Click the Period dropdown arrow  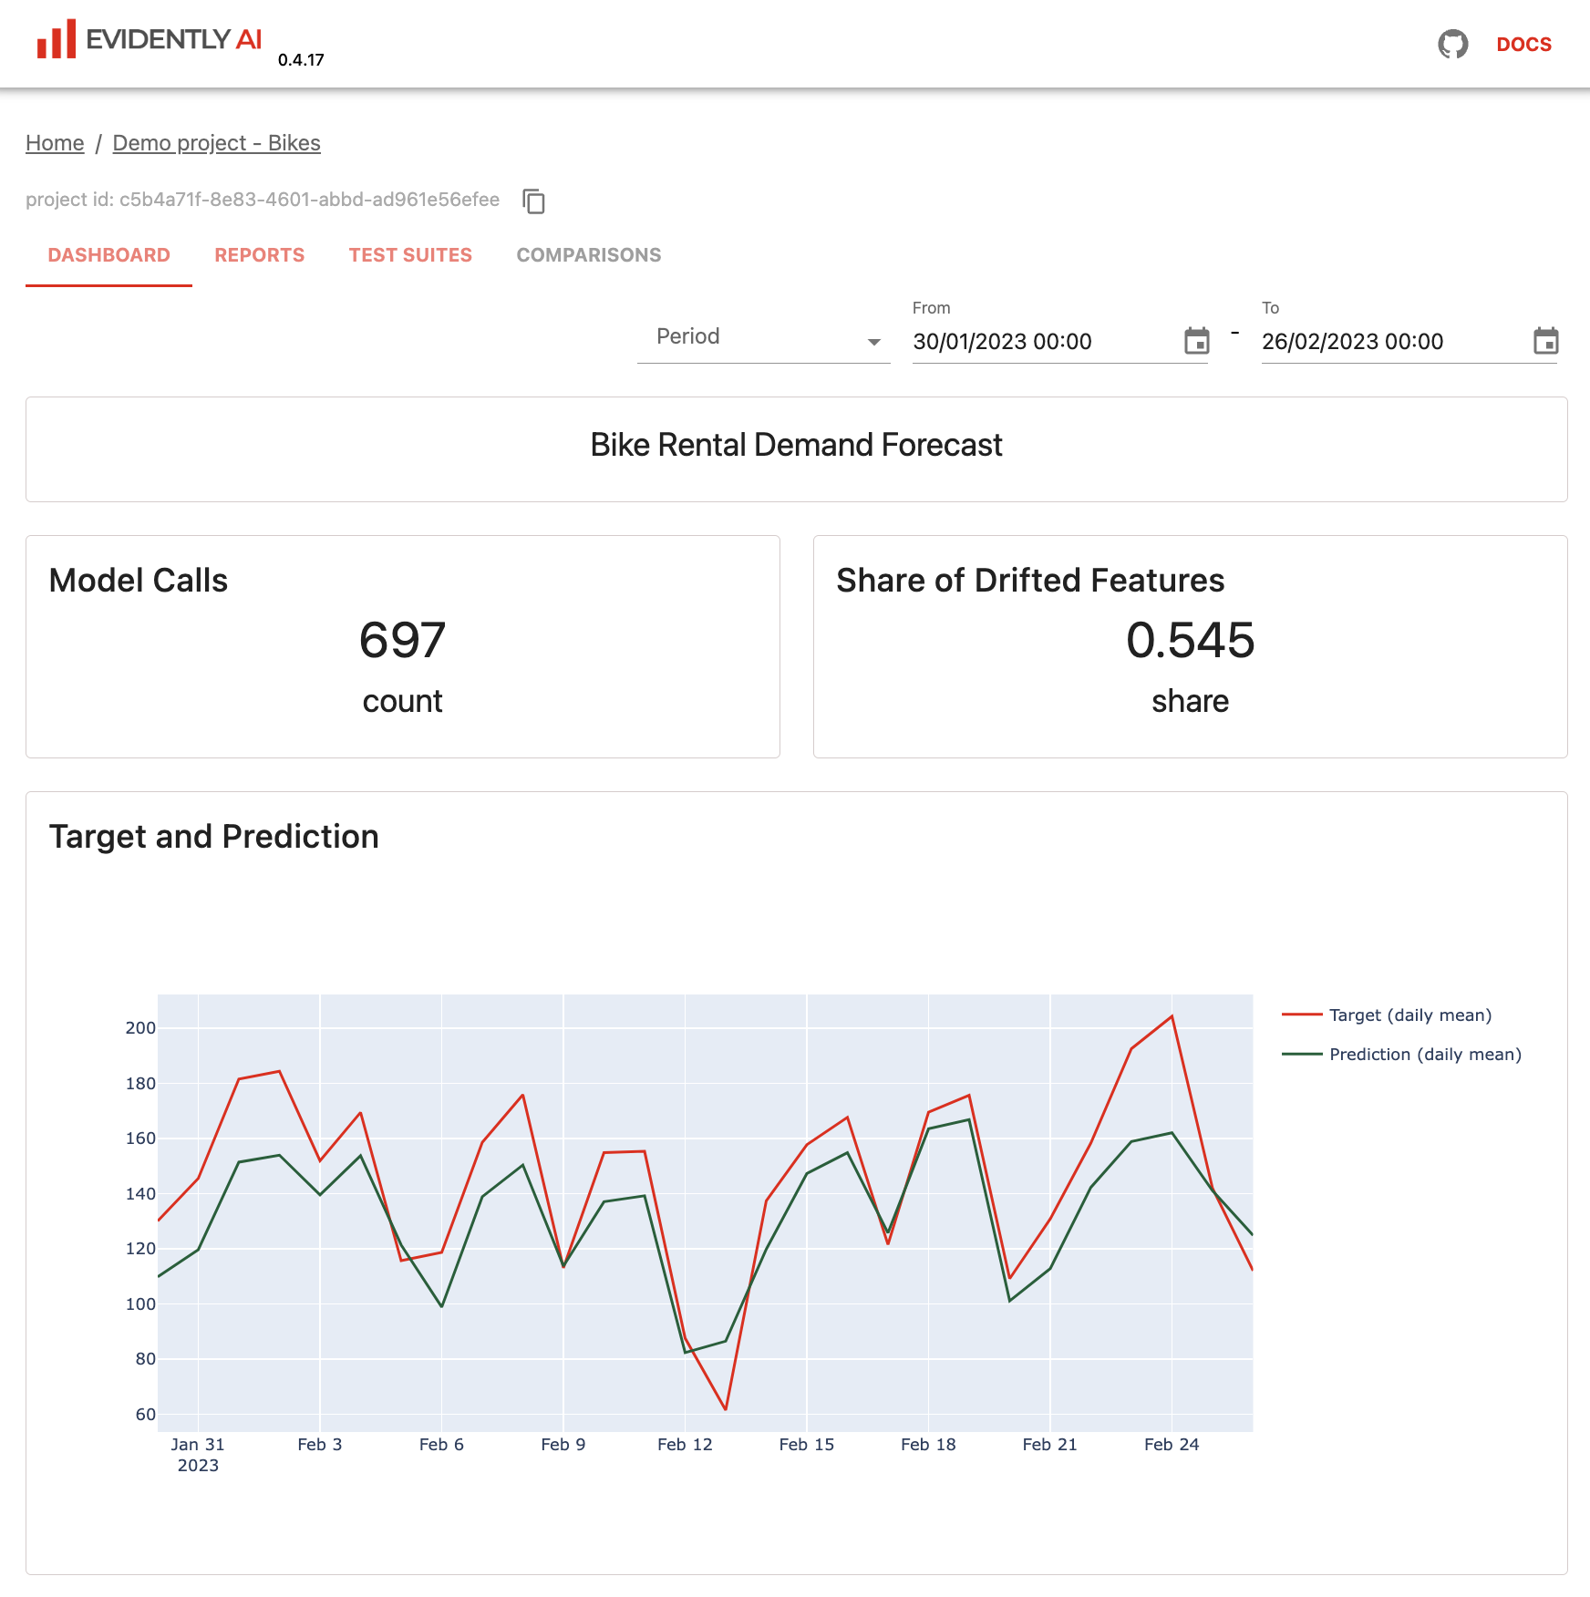coord(873,342)
